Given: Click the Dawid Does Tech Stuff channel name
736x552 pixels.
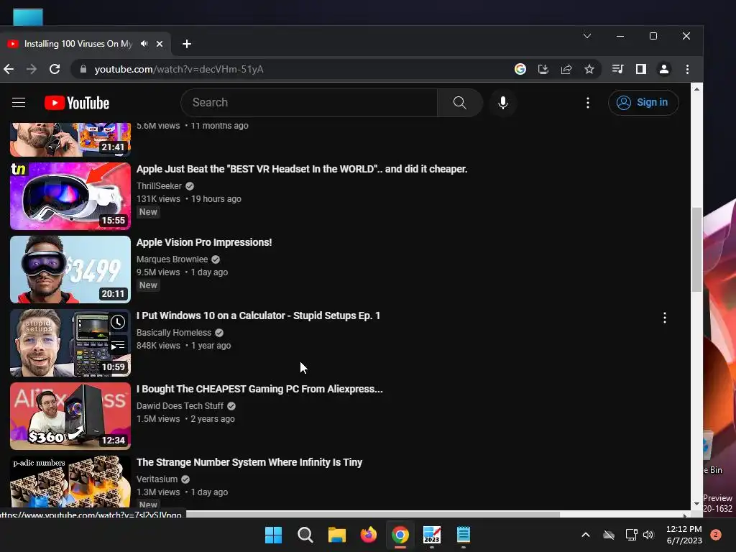Looking at the screenshot, I should [x=180, y=405].
